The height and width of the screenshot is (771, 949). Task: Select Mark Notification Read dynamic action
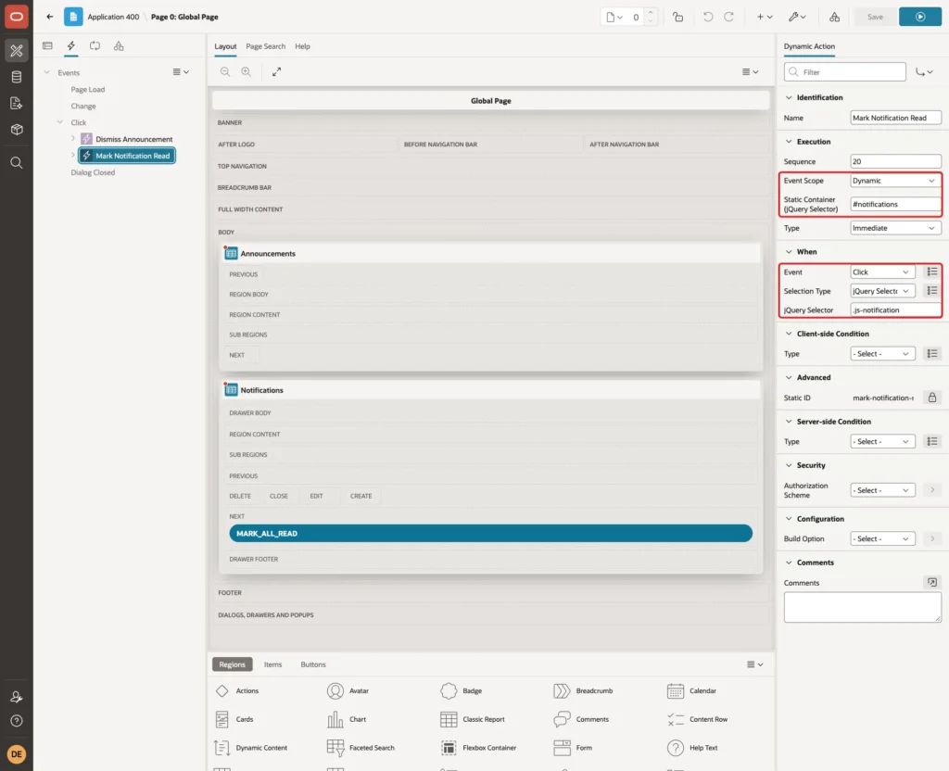tap(127, 156)
